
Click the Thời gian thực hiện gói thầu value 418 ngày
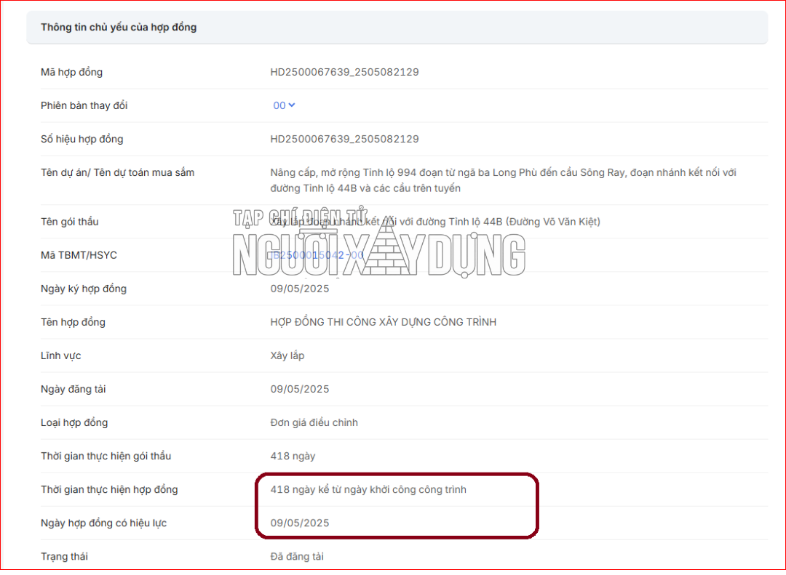(x=293, y=457)
